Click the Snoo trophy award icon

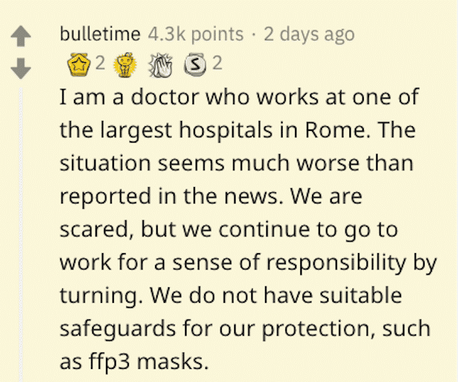tap(126, 65)
